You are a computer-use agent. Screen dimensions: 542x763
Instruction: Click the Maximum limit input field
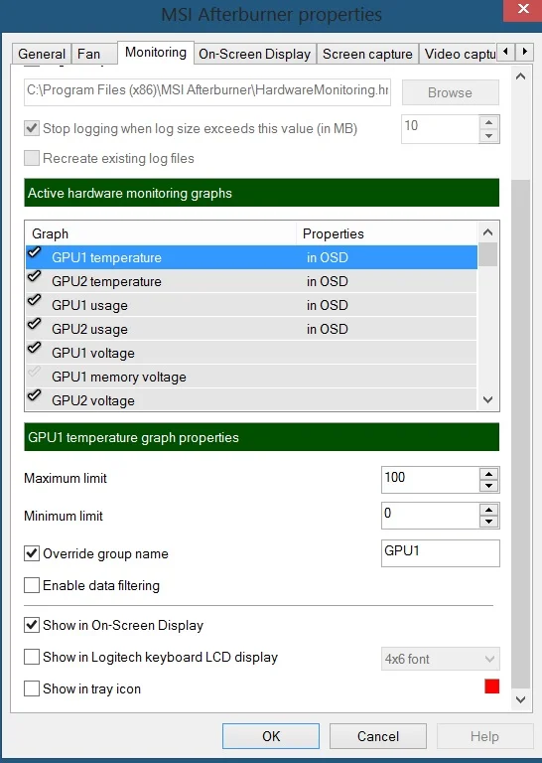[x=431, y=479]
